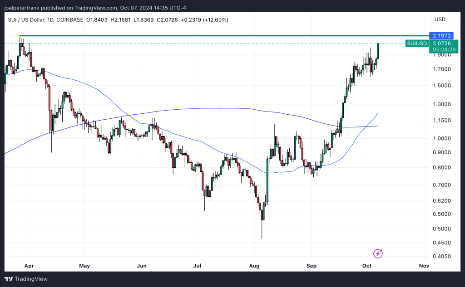Viewport: 465px width, 287px height.
Task: Click the 0.5000 level on the price axis
Action: 441,229
